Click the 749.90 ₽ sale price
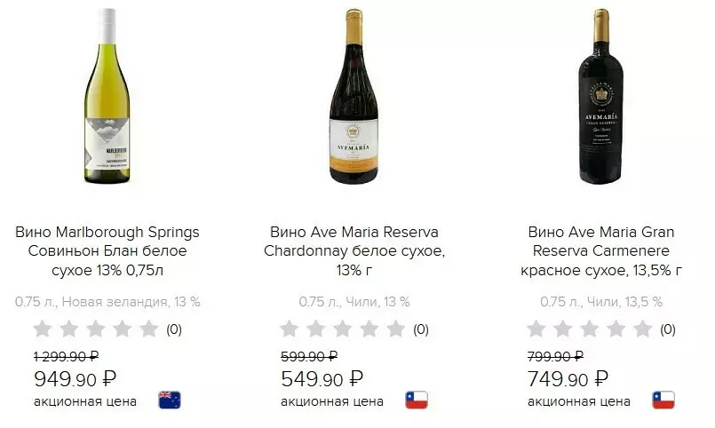The height and width of the screenshot is (428, 715). click(569, 379)
